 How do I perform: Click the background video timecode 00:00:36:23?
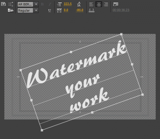pos(121,10)
